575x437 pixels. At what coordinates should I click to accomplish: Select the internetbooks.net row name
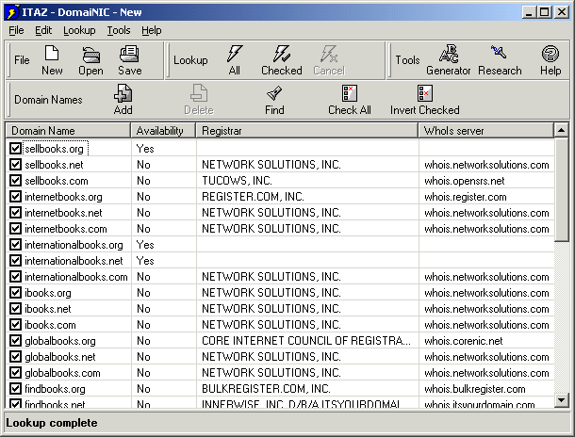coord(63,213)
